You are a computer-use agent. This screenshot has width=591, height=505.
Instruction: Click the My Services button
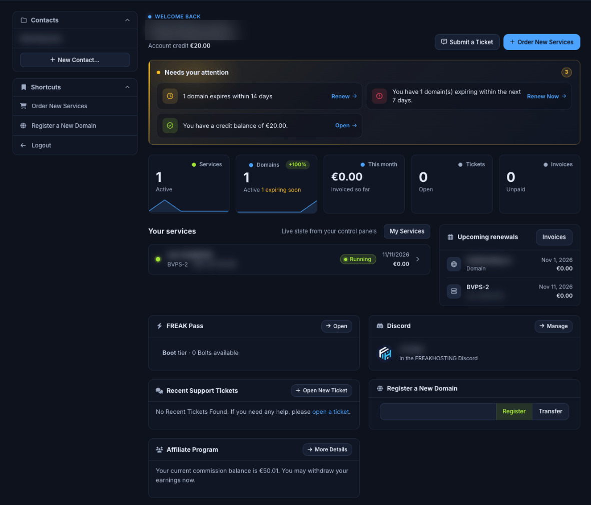pos(407,231)
